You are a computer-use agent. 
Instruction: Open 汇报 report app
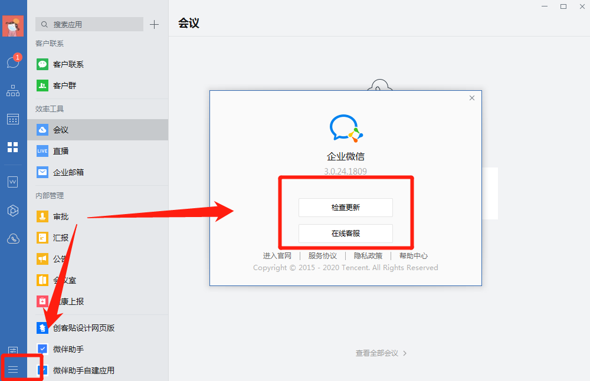click(x=98, y=238)
